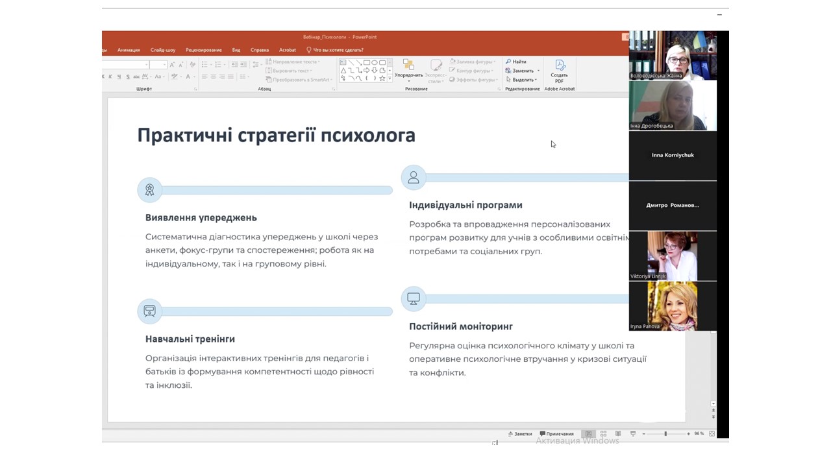Toggle the Notes (Заметки) pane
831x467 pixels.
point(520,434)
